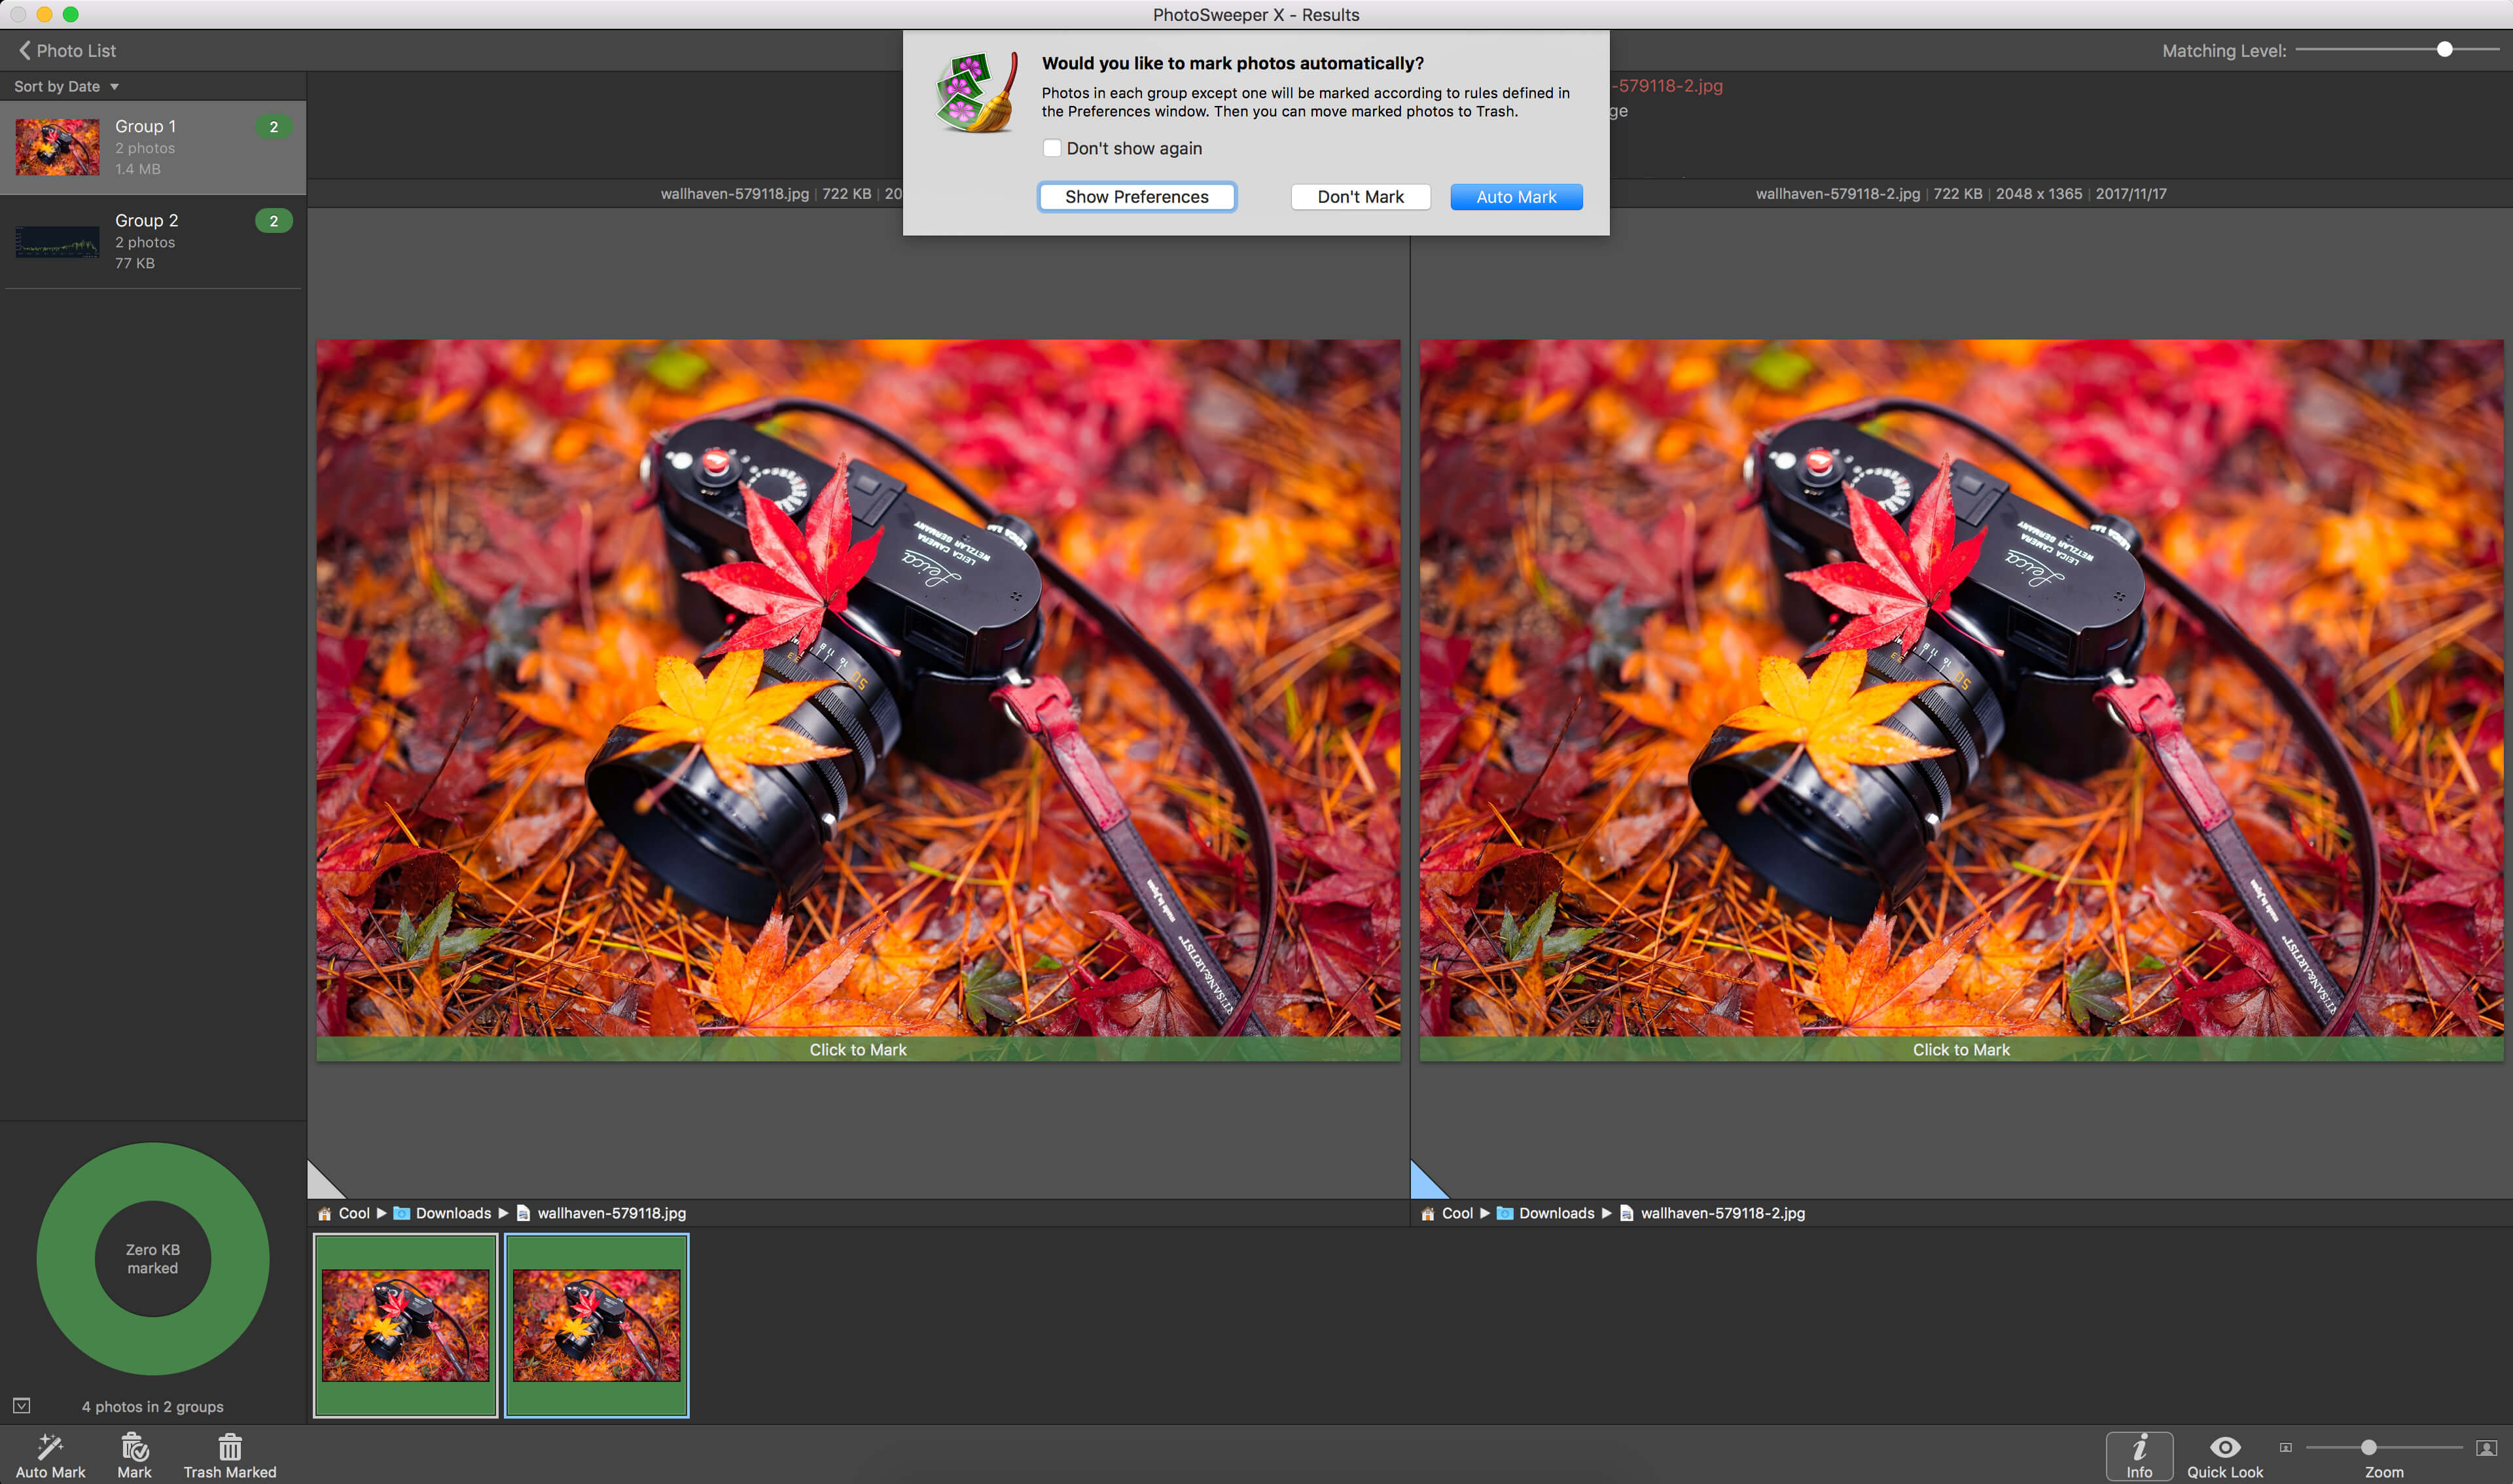Go back via Photo List chevron
The image size is (2513, 1484).
[24, 50]
